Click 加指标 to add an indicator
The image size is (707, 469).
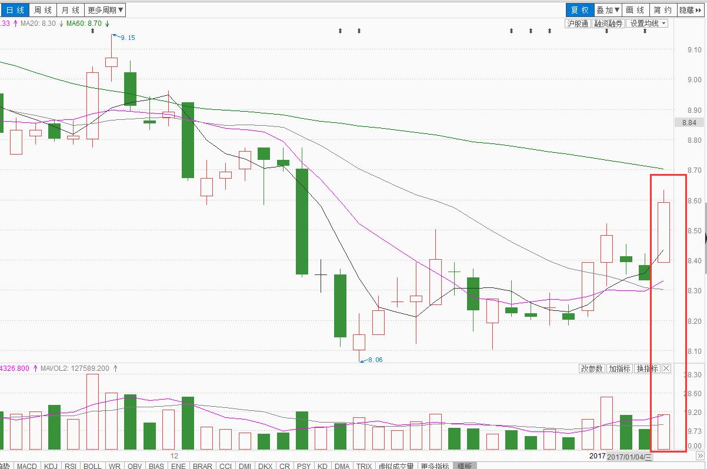(619, 369)
